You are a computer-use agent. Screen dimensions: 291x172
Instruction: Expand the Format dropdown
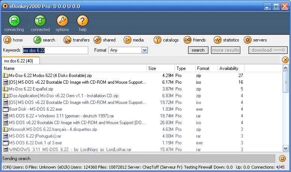click(x=145, y=50)
